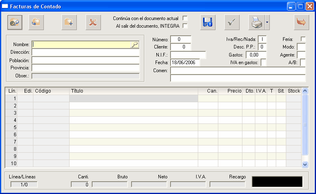
Task: Click the delete document cross icon
Action: (x=93, y=22)
